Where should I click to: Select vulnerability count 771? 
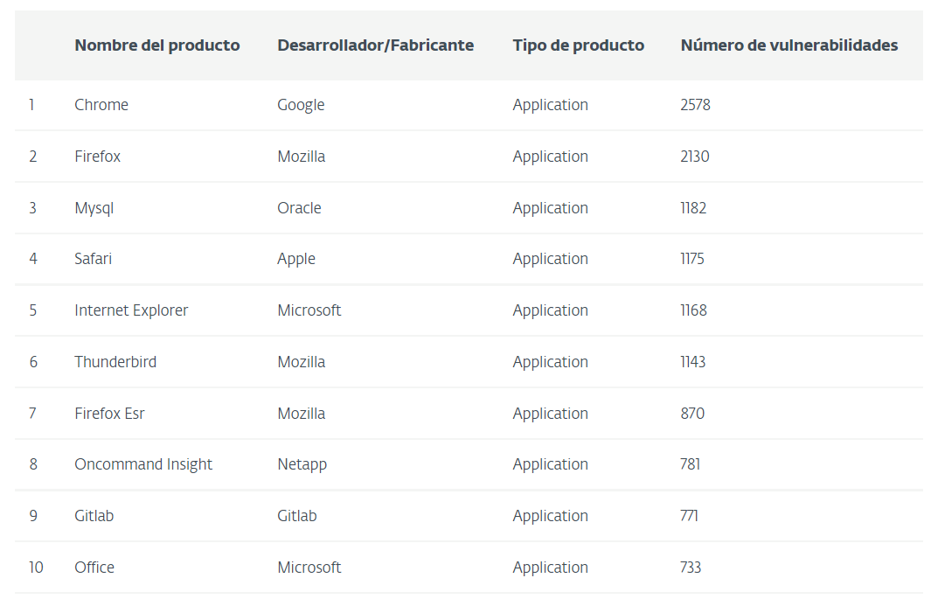(690, 516)
